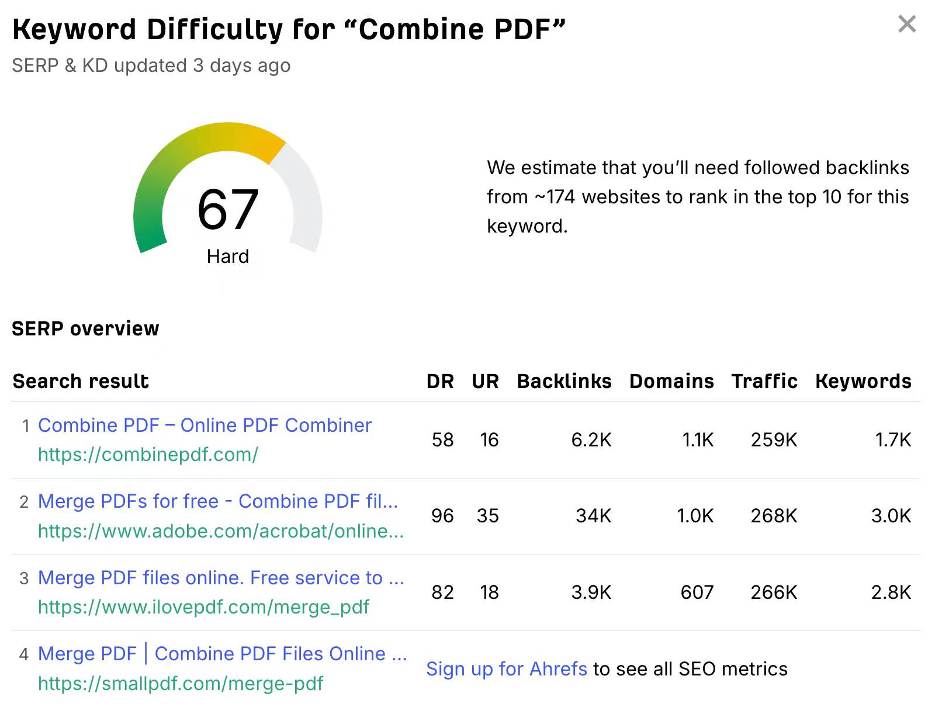This screenshot has width=942, height=707.
Task: Visit the ilovepdf.com/merge_pdf URL
Action: click(203, 607)
